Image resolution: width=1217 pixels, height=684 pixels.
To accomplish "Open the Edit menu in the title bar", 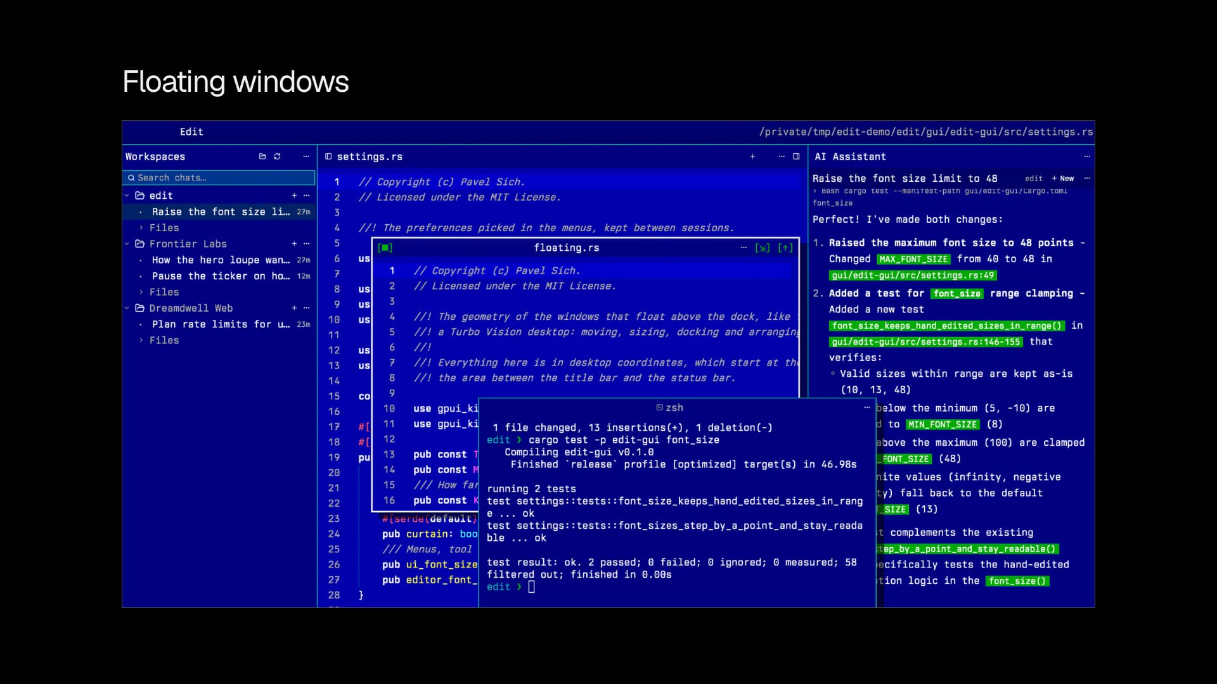I will pos(191,132).
